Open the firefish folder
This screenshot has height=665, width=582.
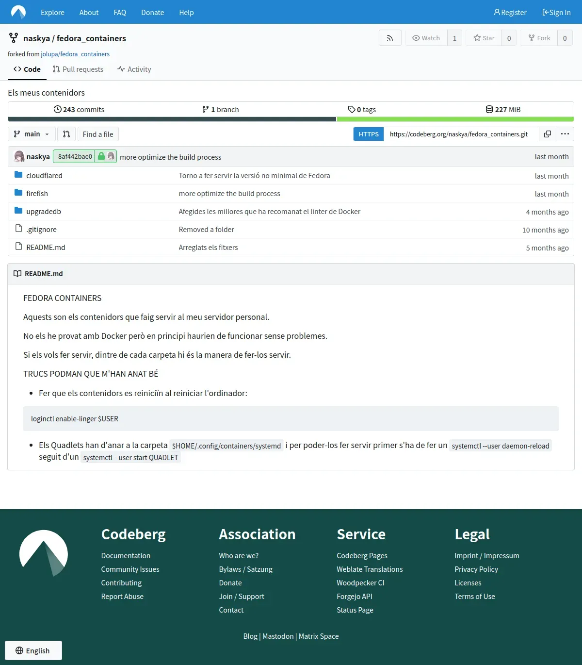click(x=37, y=193)
